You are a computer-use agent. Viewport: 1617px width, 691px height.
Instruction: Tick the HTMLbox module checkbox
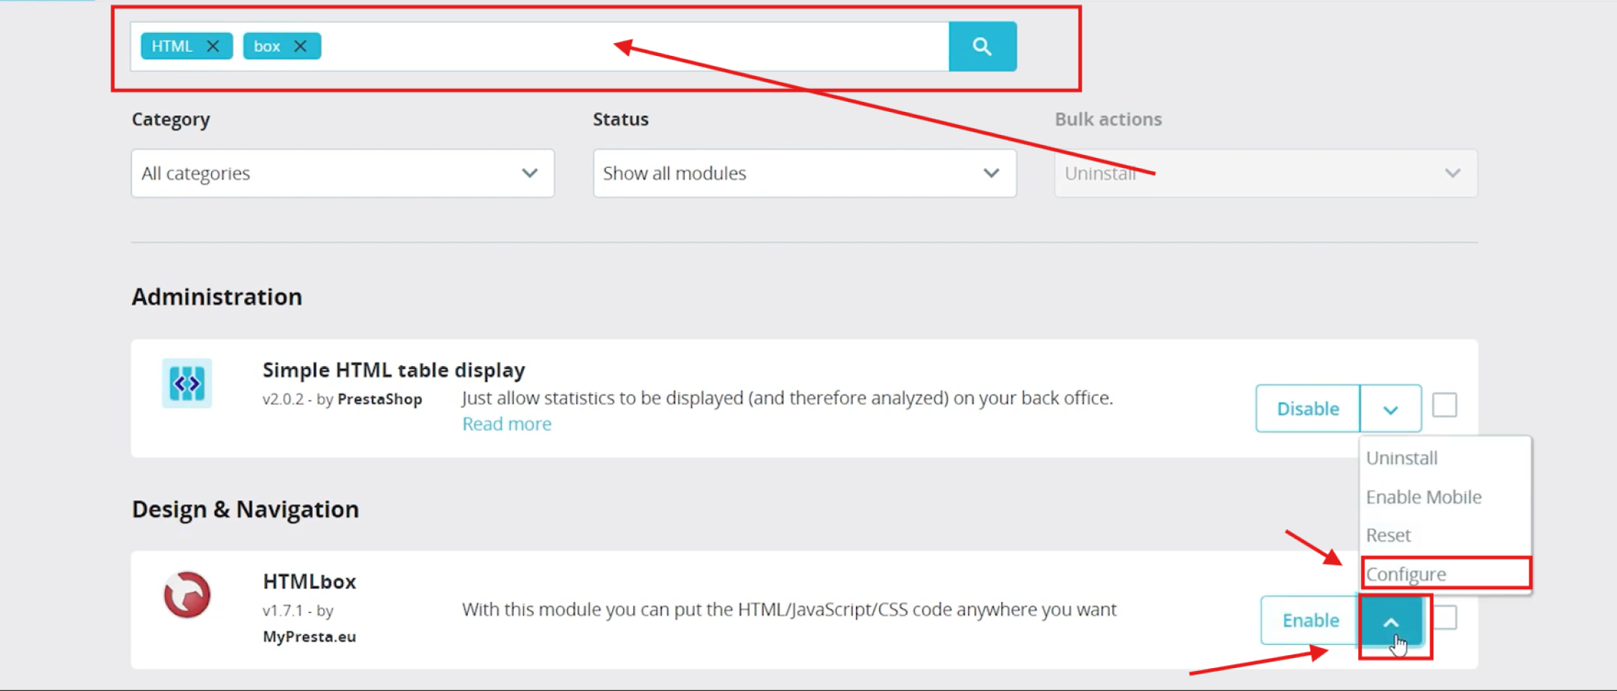click(x=1445, y=618)
